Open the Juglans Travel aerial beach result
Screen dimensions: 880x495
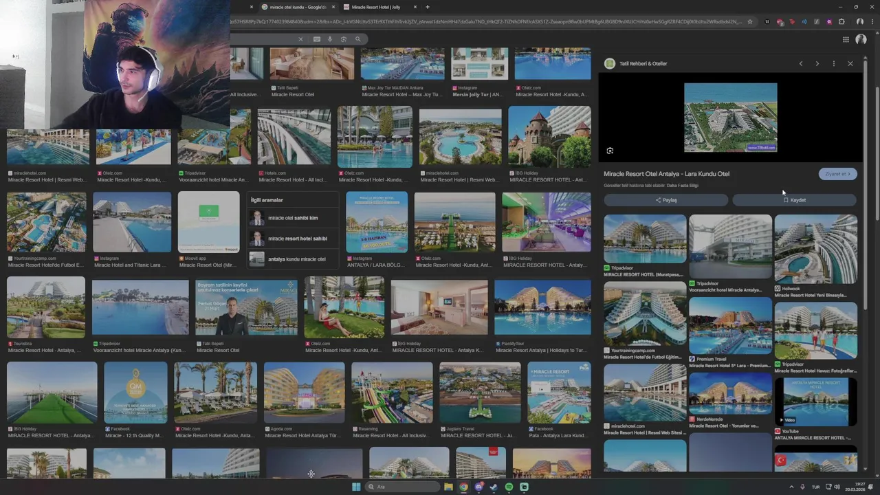coord(480,393)
